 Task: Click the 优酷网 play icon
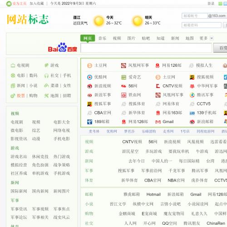tap(89, 77)
